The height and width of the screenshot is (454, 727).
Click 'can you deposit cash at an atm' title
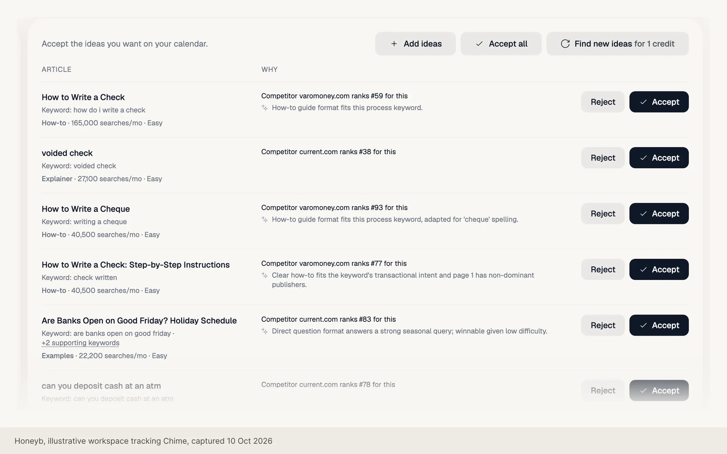[101, 386]
